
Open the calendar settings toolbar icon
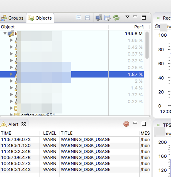click(107, 18)
